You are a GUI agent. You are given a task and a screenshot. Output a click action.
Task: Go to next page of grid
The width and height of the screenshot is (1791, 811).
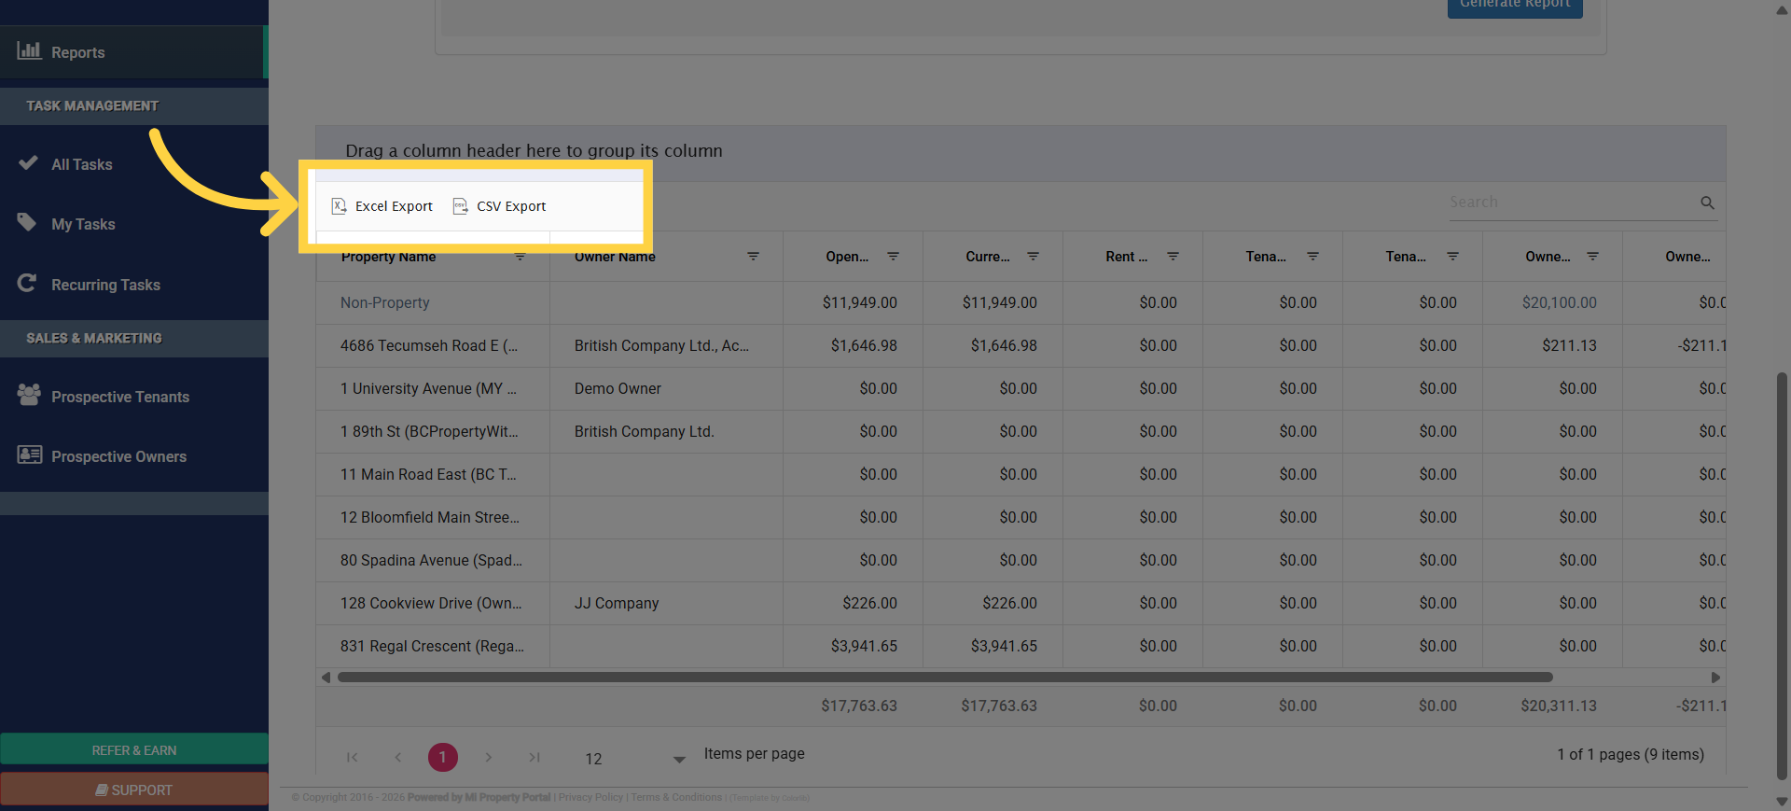click(488, 757)
